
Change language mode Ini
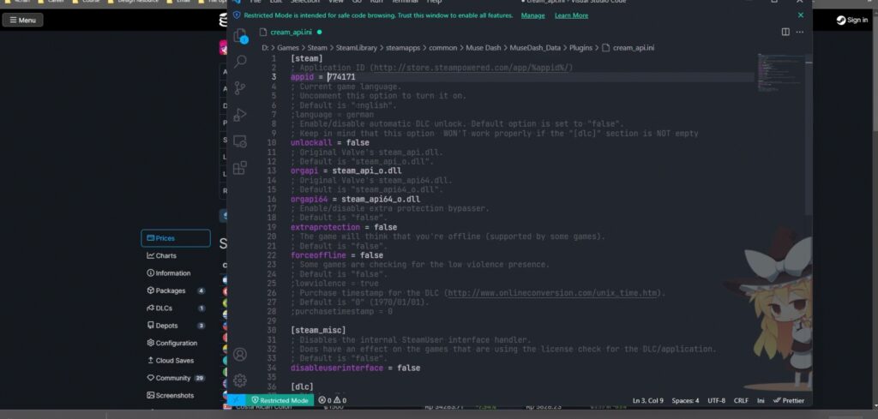(761, 400)
